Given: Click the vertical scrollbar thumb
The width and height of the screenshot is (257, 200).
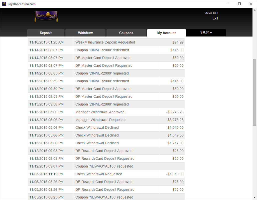Looking at the screenshot, I should click(254, 92).
